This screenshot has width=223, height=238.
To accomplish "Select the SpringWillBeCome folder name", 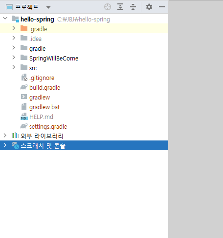I will pyautogui.click(x=54, y=59).
